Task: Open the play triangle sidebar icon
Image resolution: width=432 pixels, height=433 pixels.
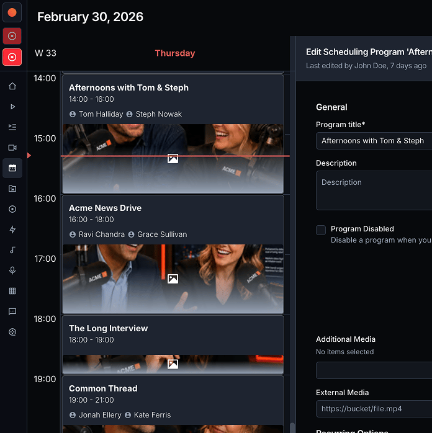Action: tap(12, 107)
